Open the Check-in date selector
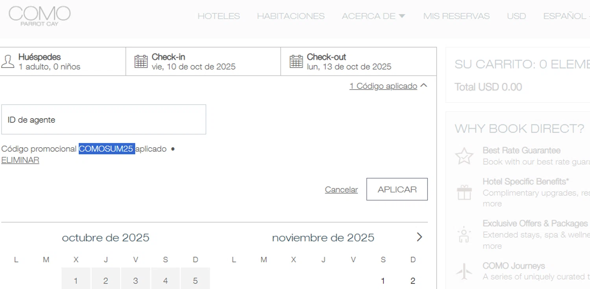 203,62
